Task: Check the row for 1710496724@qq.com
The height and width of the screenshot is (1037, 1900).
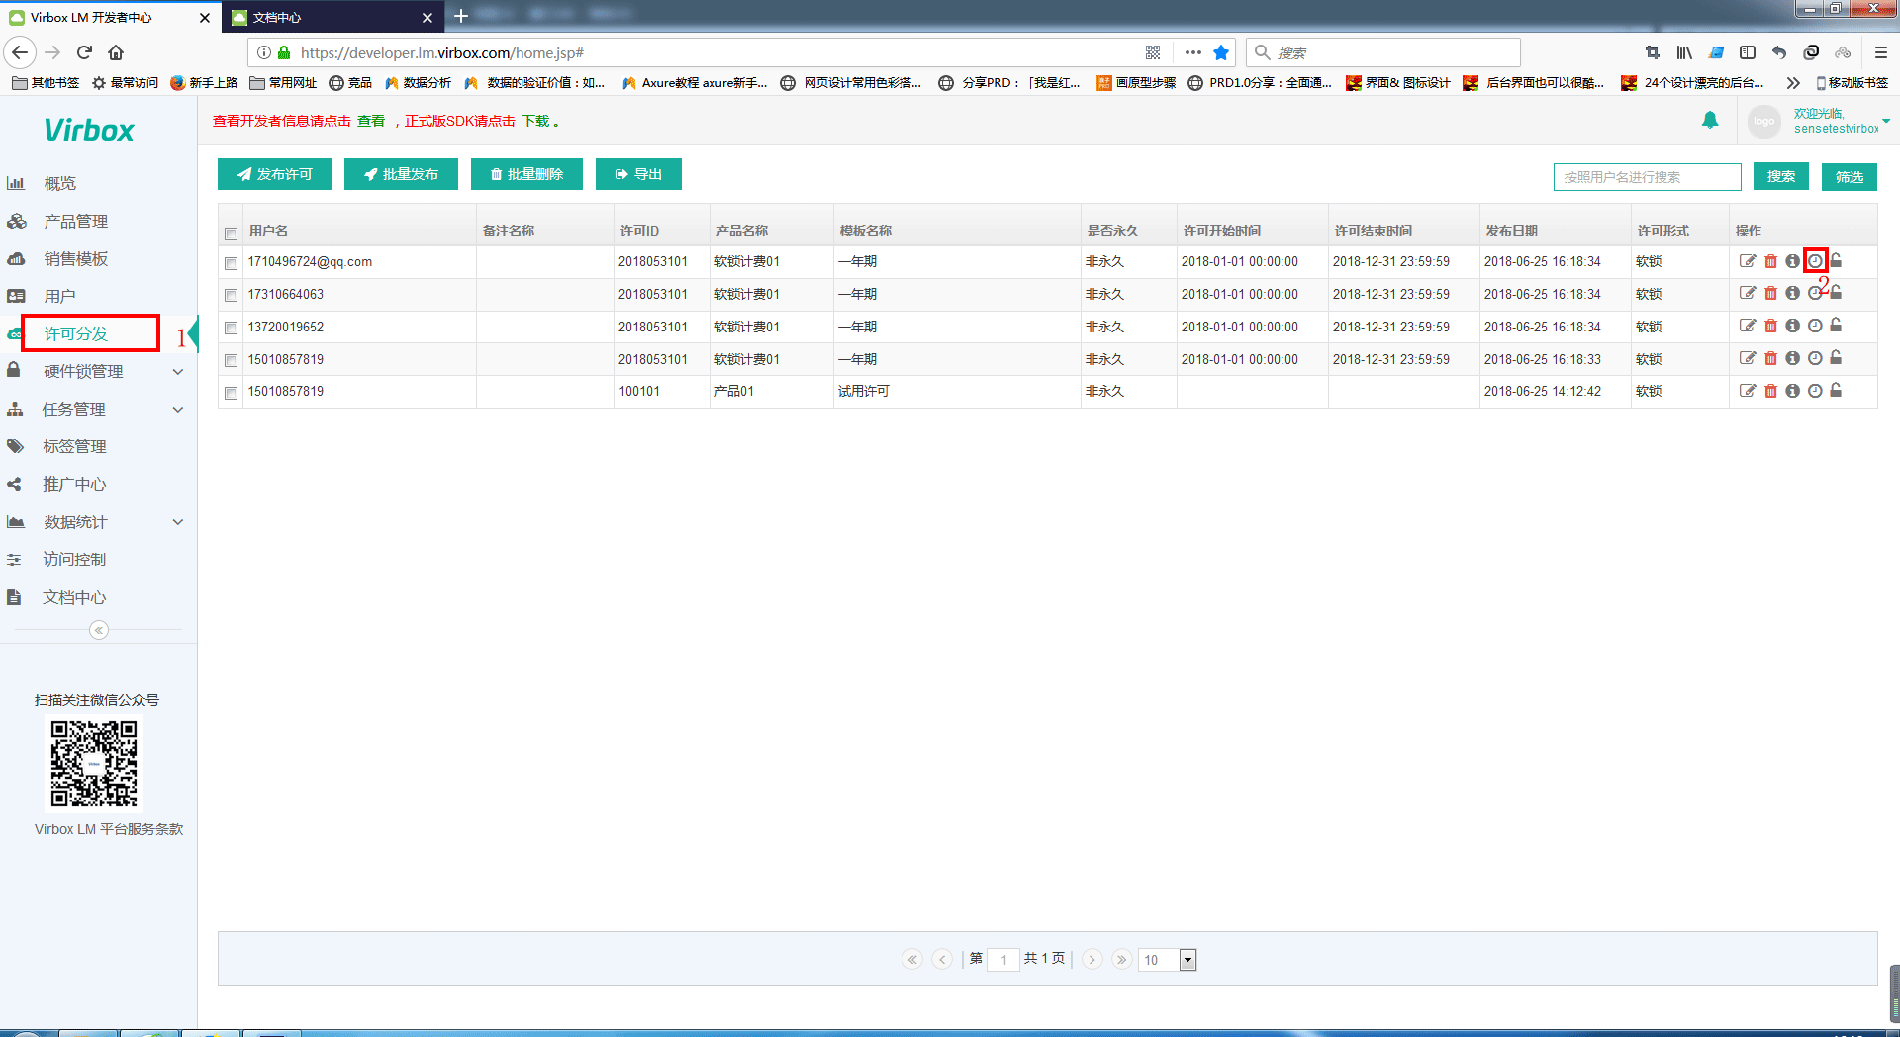Action: click(x=231, y=263)
